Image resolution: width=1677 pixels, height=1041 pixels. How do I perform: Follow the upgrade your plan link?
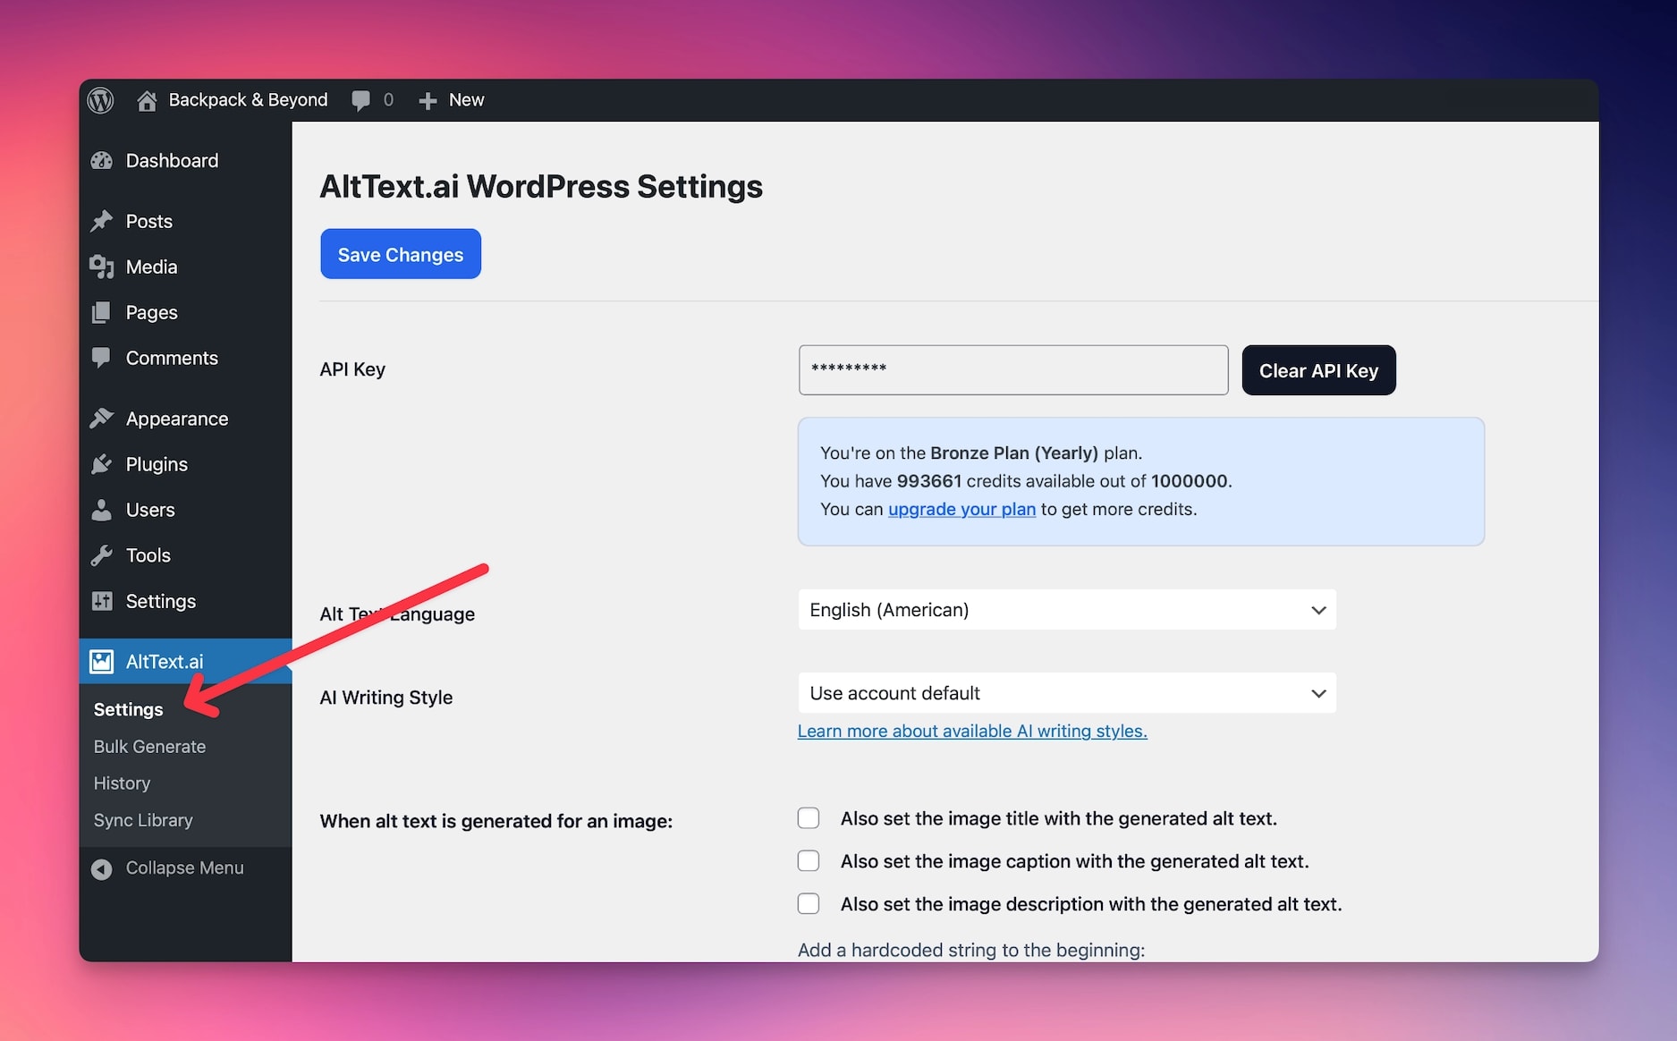pyautogui.click(x=961, y=509)
